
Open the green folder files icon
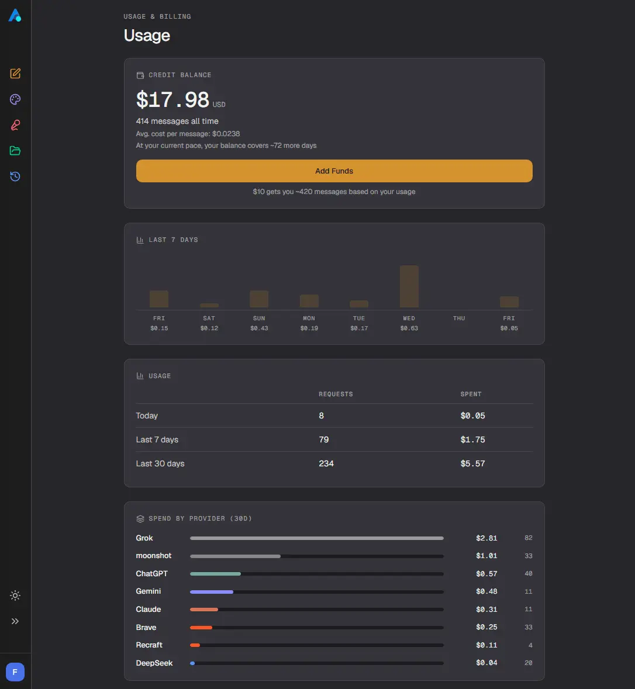pyautogui.click(x=15, y=151)
